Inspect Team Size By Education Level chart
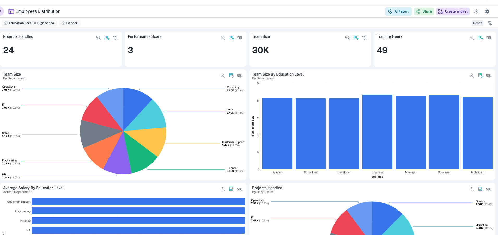498x235 pixels. pyautogui.click(x=472, y=76)
